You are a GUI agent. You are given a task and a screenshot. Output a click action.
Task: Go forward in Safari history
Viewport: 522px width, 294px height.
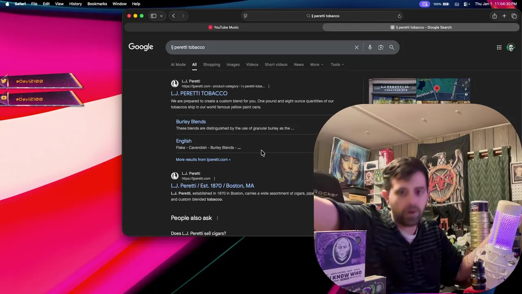pyautogui.click(x=183, y=16)
